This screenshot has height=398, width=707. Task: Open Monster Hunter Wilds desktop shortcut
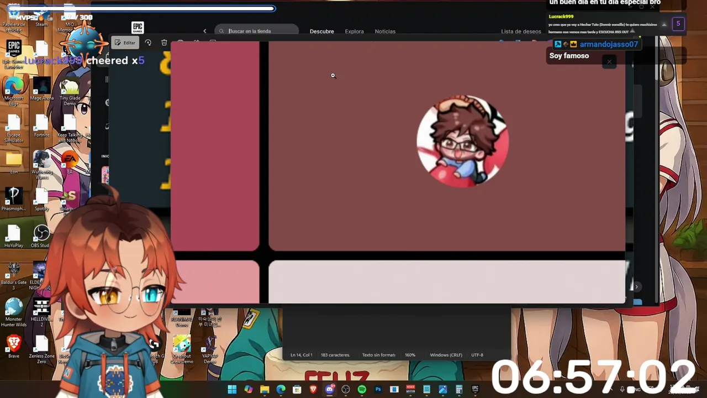click(x=14, y=313)
